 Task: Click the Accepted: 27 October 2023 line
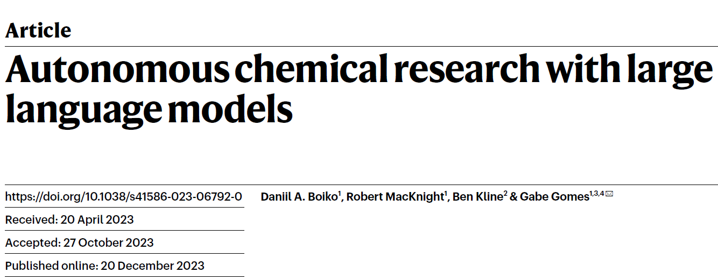(79, 242)
